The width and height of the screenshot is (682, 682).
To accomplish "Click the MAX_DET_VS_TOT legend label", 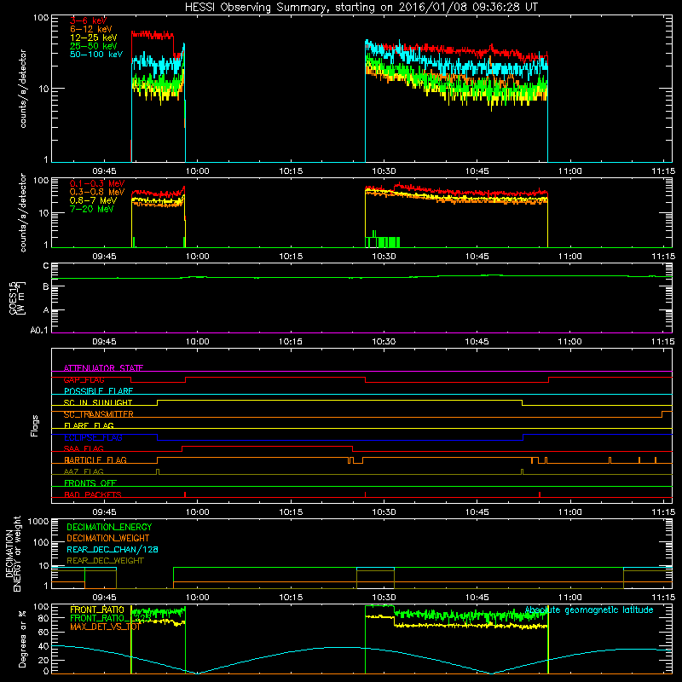I will point(105,627).
